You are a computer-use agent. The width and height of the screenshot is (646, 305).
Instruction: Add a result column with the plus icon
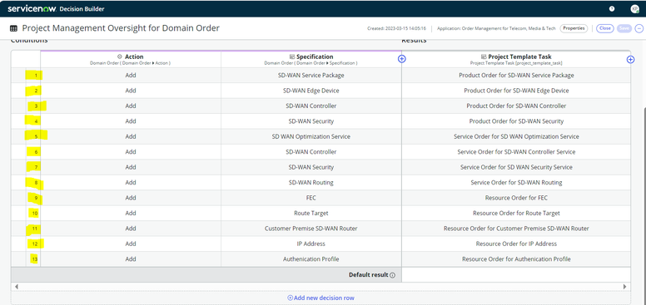pos(630,60)
